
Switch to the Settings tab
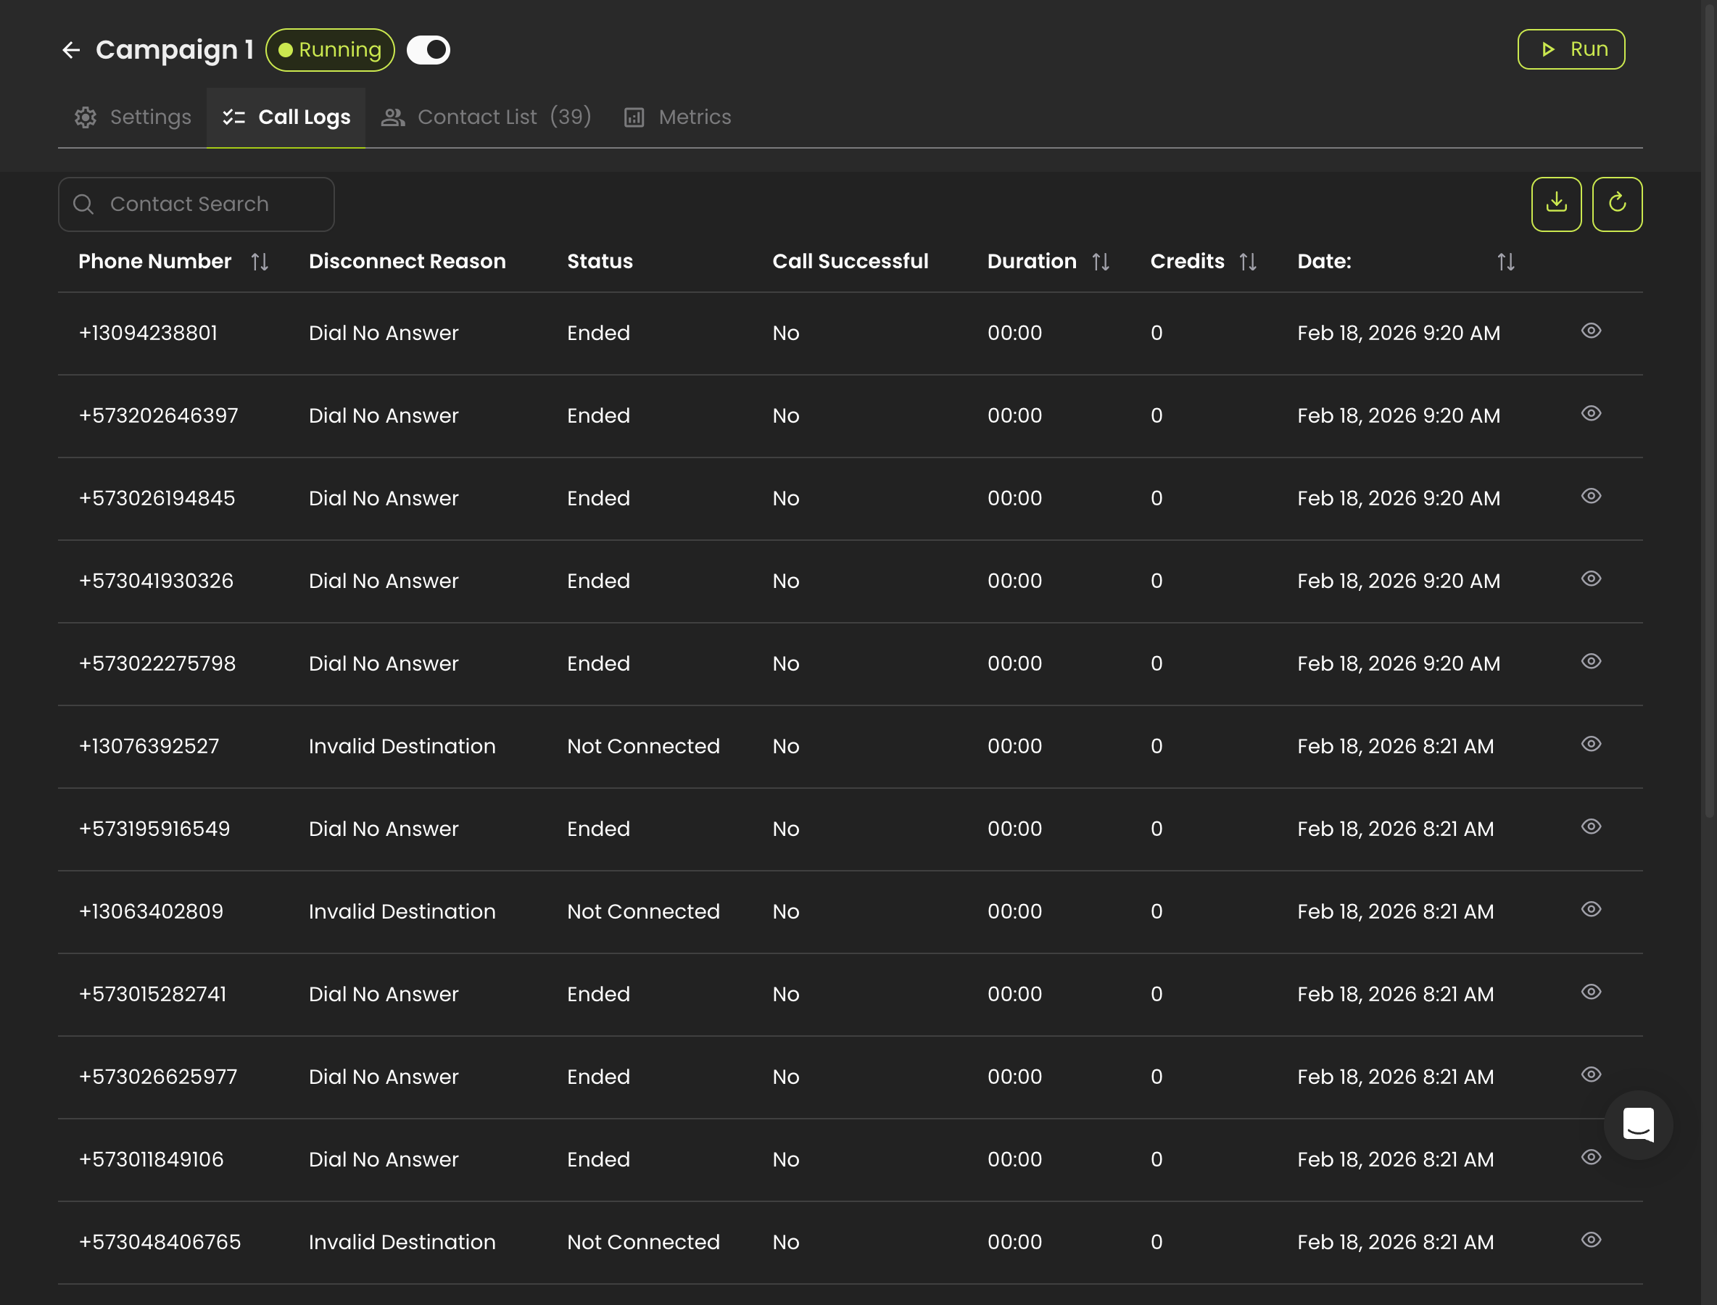[x=133, y=117]
